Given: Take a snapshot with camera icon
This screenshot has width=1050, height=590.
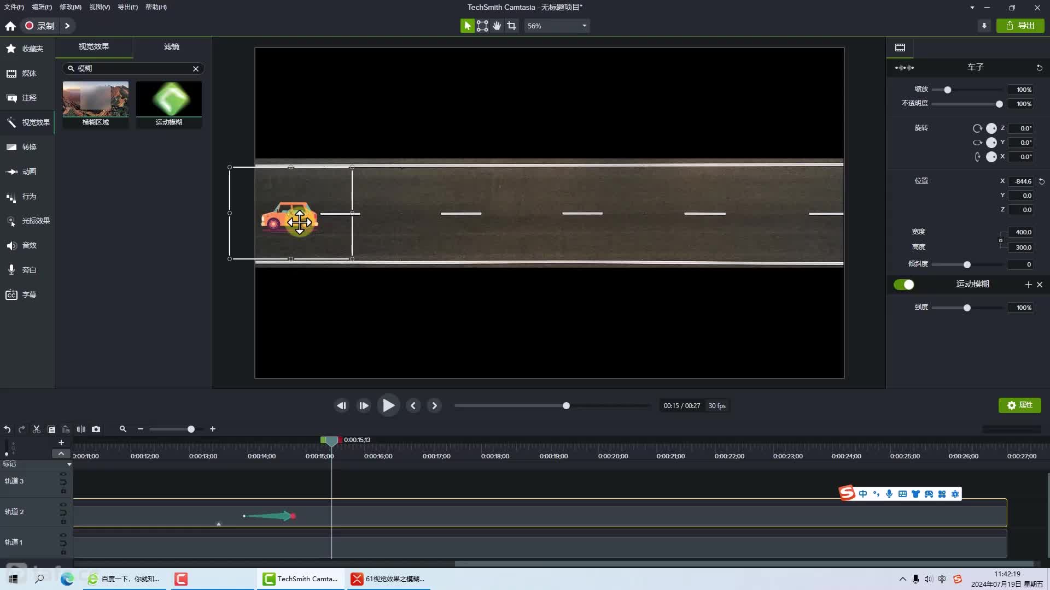Looking at the screenshot, I should click(96, 429).
